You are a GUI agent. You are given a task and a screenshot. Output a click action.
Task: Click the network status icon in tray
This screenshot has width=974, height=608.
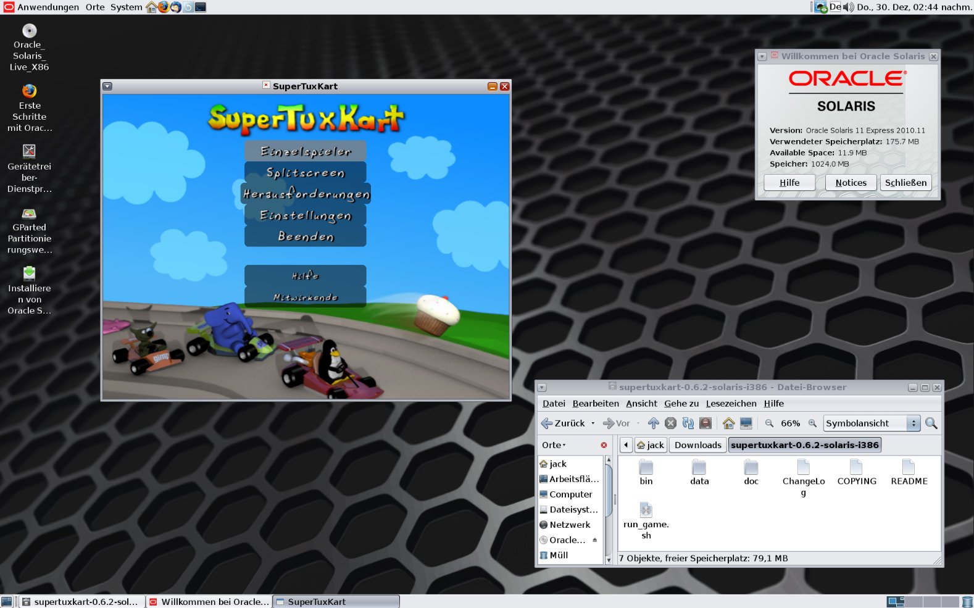click(821, 7)
